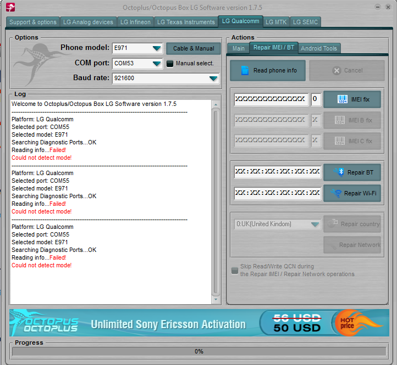Open the LG Infineon tab
Screen dimensions: 397x365
coord(135,22)
